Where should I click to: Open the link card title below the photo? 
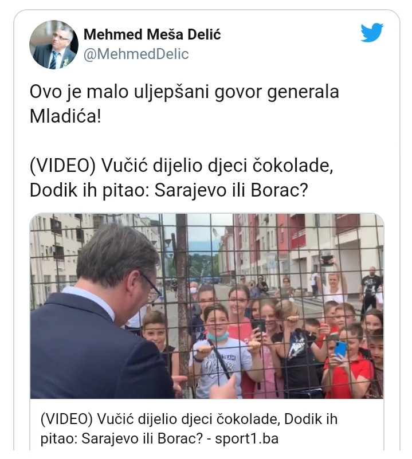[189, 429]
